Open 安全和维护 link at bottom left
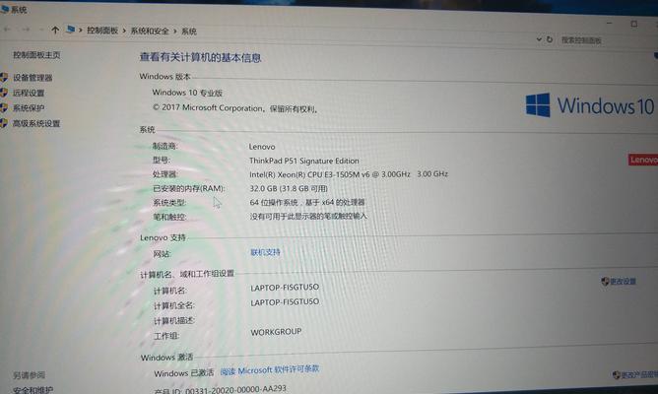Image resolution: width=658 pixels, height=394 pixels. [33, 390]
